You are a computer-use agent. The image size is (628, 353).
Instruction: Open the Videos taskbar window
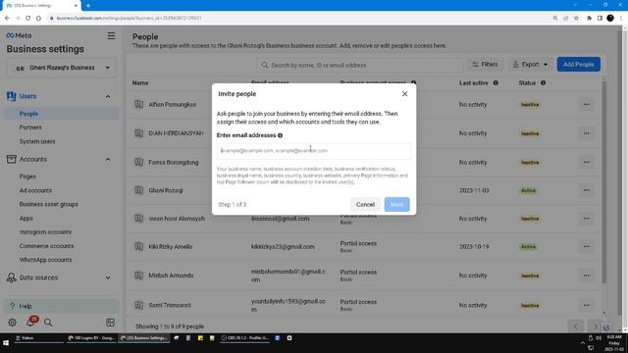[38, 338]
